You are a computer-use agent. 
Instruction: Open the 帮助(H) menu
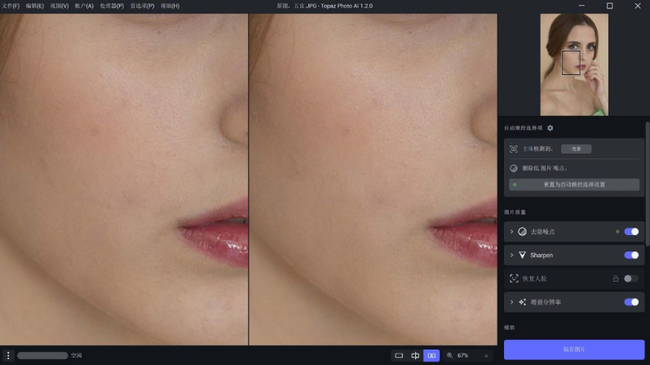170,6
